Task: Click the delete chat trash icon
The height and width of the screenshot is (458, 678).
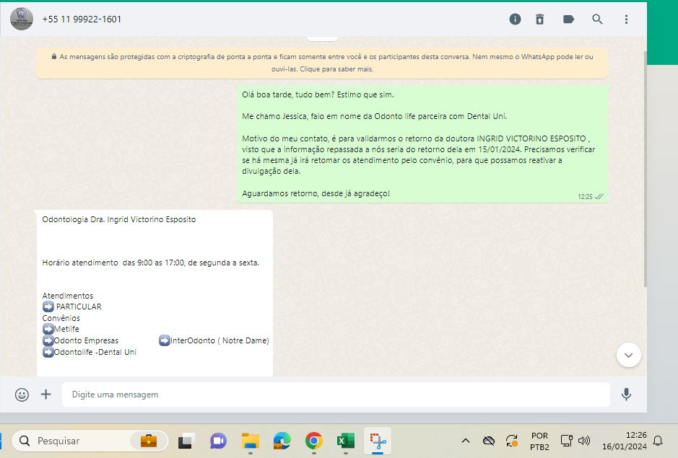Action: point(539,19)
